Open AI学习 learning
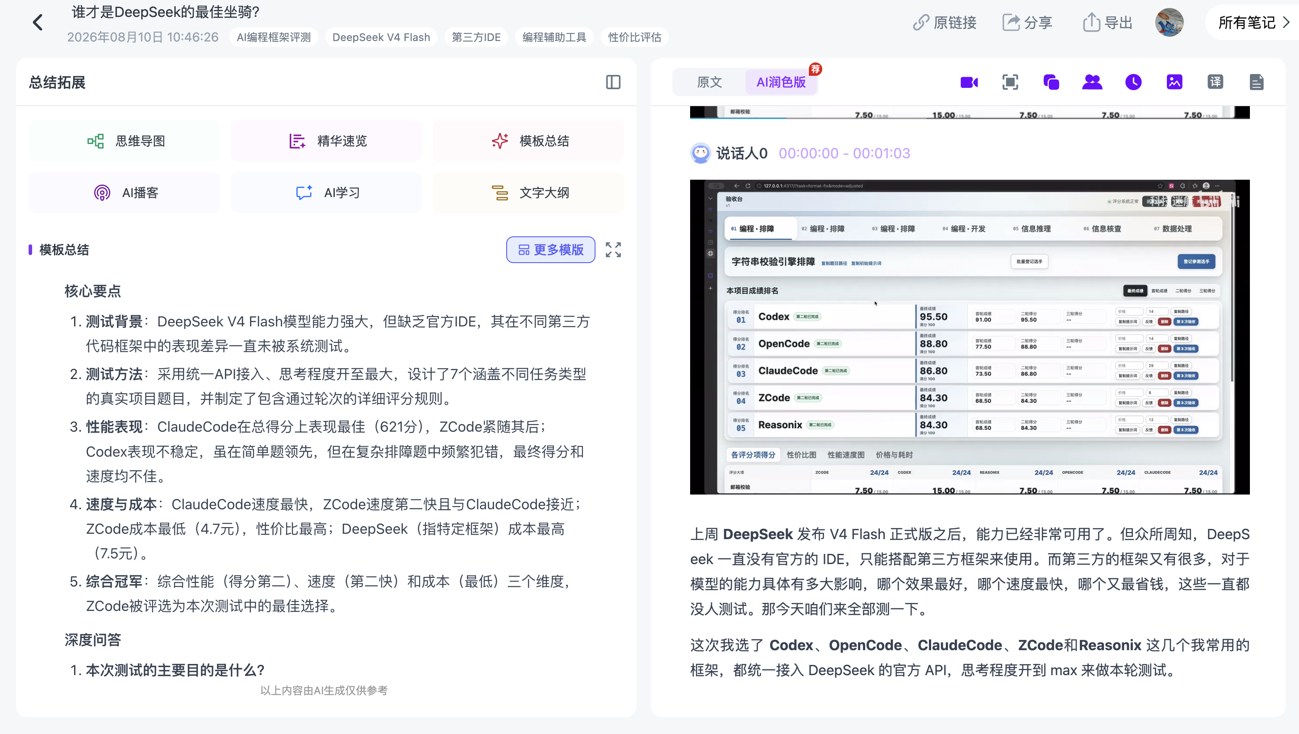Image resolution: width=1299 pixels, height=734 pixels. pyautogui.click(x=326, y=193)
